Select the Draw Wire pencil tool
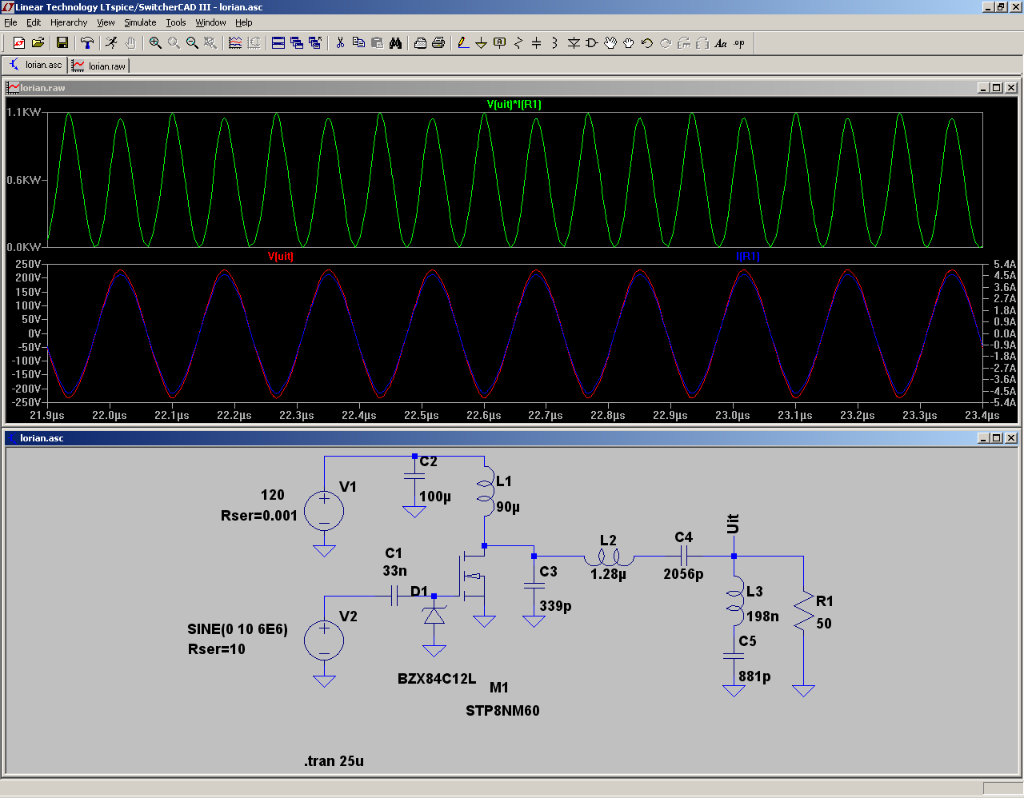This screenshot has height=798, width=1024. (462, 43)
